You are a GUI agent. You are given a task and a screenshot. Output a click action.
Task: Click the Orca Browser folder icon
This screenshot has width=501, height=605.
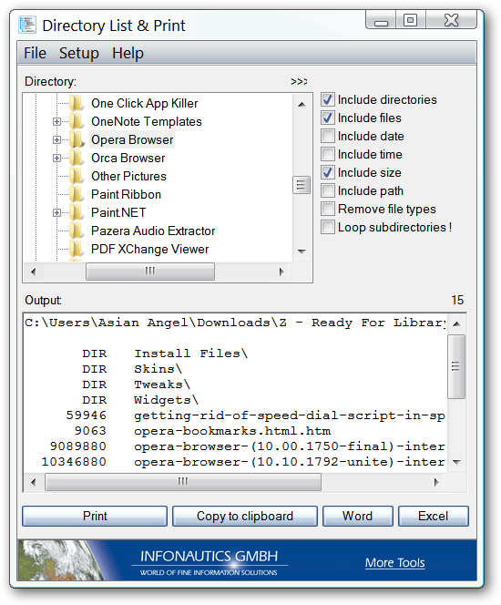[x=77, y=158]
